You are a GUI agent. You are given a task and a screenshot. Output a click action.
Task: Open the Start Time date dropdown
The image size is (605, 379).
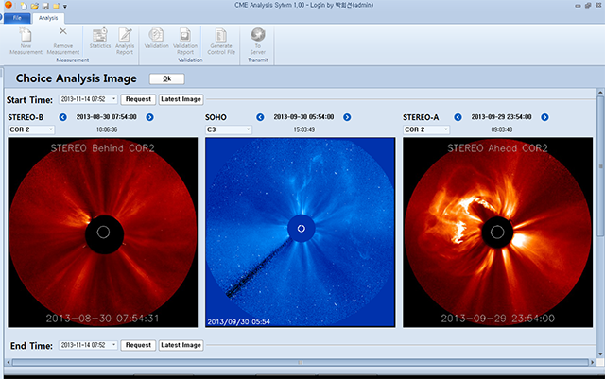[x=113, y=99]
